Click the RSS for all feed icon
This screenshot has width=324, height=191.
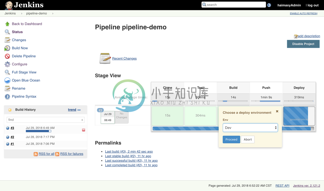click(x=36, y=154)
